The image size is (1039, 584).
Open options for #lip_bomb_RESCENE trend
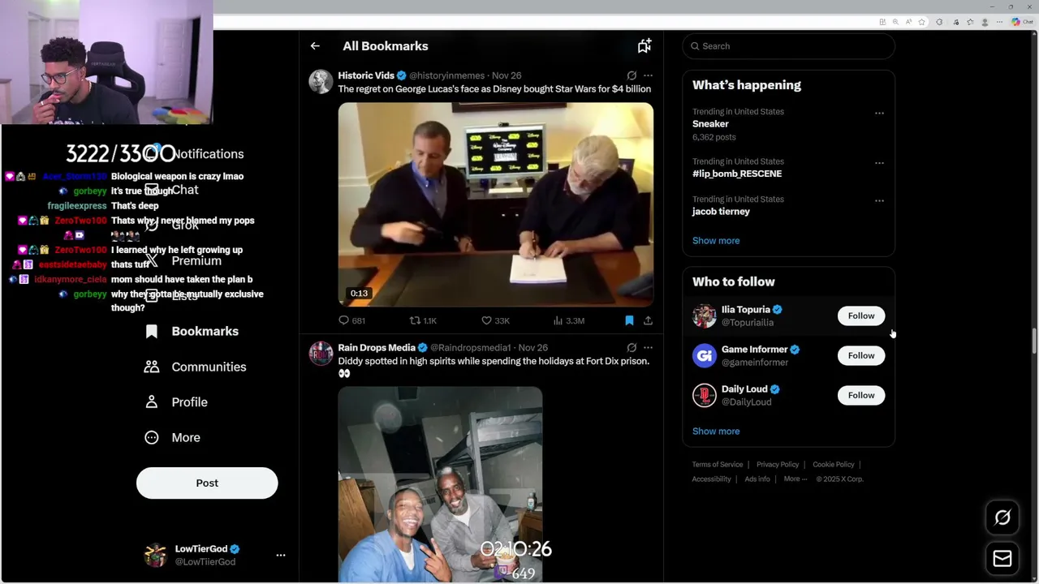[879, 162]
